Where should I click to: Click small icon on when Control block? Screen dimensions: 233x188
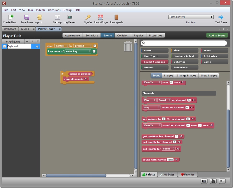coord(95,46)
